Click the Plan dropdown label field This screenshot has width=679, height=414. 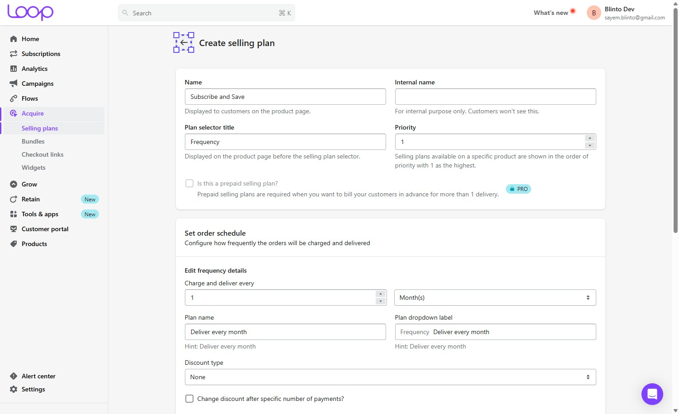pyautogui.click(x=495, y=332)
